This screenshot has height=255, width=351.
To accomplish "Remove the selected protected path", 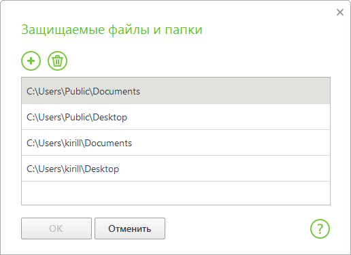I will 57,61.
